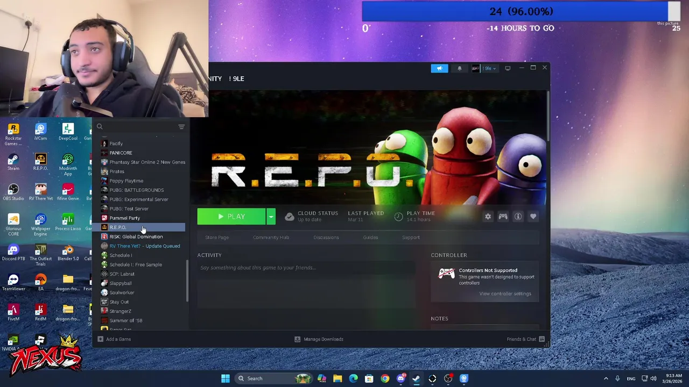
Task: Open Friends & Chat
Action: pyautogui.click(x=526, y=339)
